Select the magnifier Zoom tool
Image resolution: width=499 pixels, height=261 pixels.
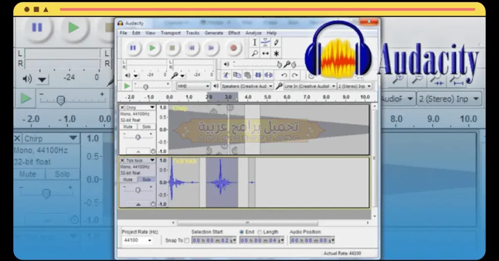[254, 54]
